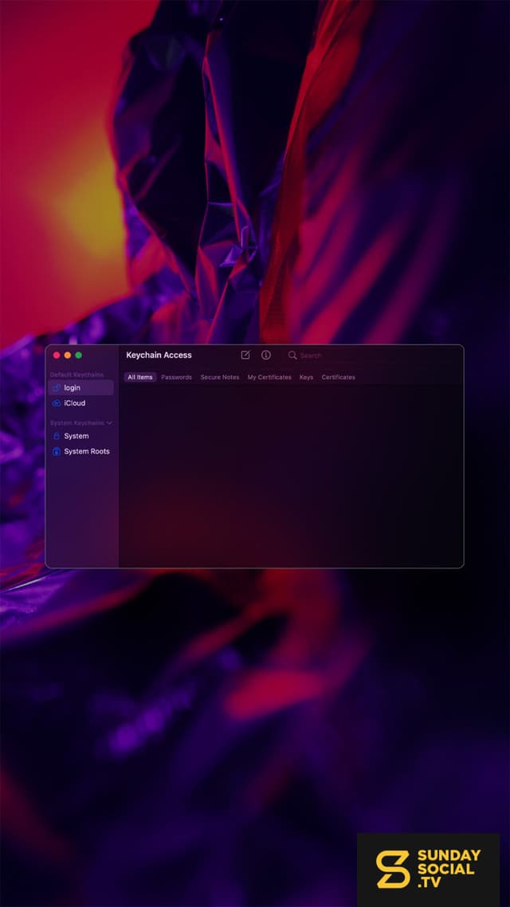Open the Secure Notes tab
The width and height of the screenshot is (510, 907).
click(x=220, y=377)
